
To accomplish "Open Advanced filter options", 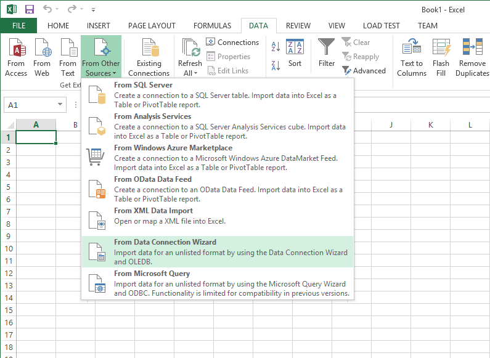I will click(x=364, y=71).
